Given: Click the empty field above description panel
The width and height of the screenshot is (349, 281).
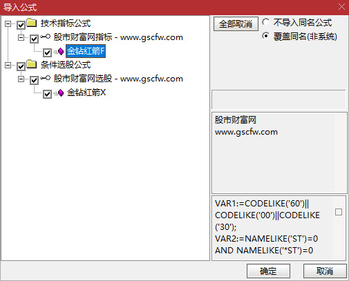Looking at the screenshot, I should point(279,99).
